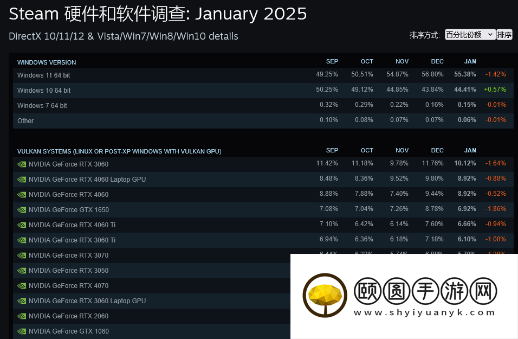Image resolution: width=518 pixels, height=339 pixels.
Task: Click NVIDIA icon beside GeForce RTX 3050
Action: (x=22, y=271)
